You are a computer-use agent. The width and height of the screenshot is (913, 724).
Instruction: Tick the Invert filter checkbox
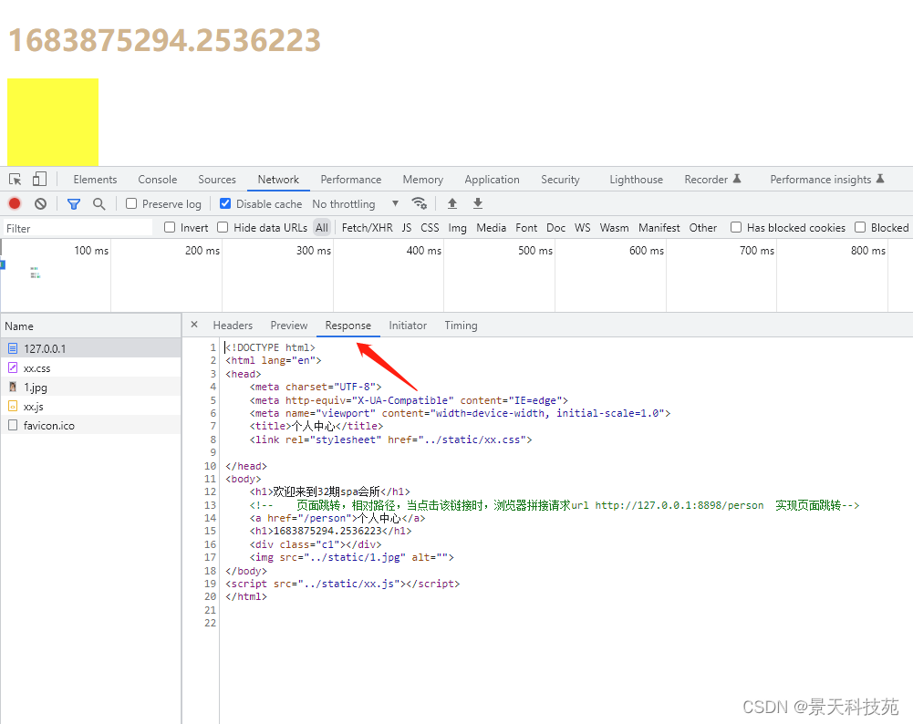point(170,228)
